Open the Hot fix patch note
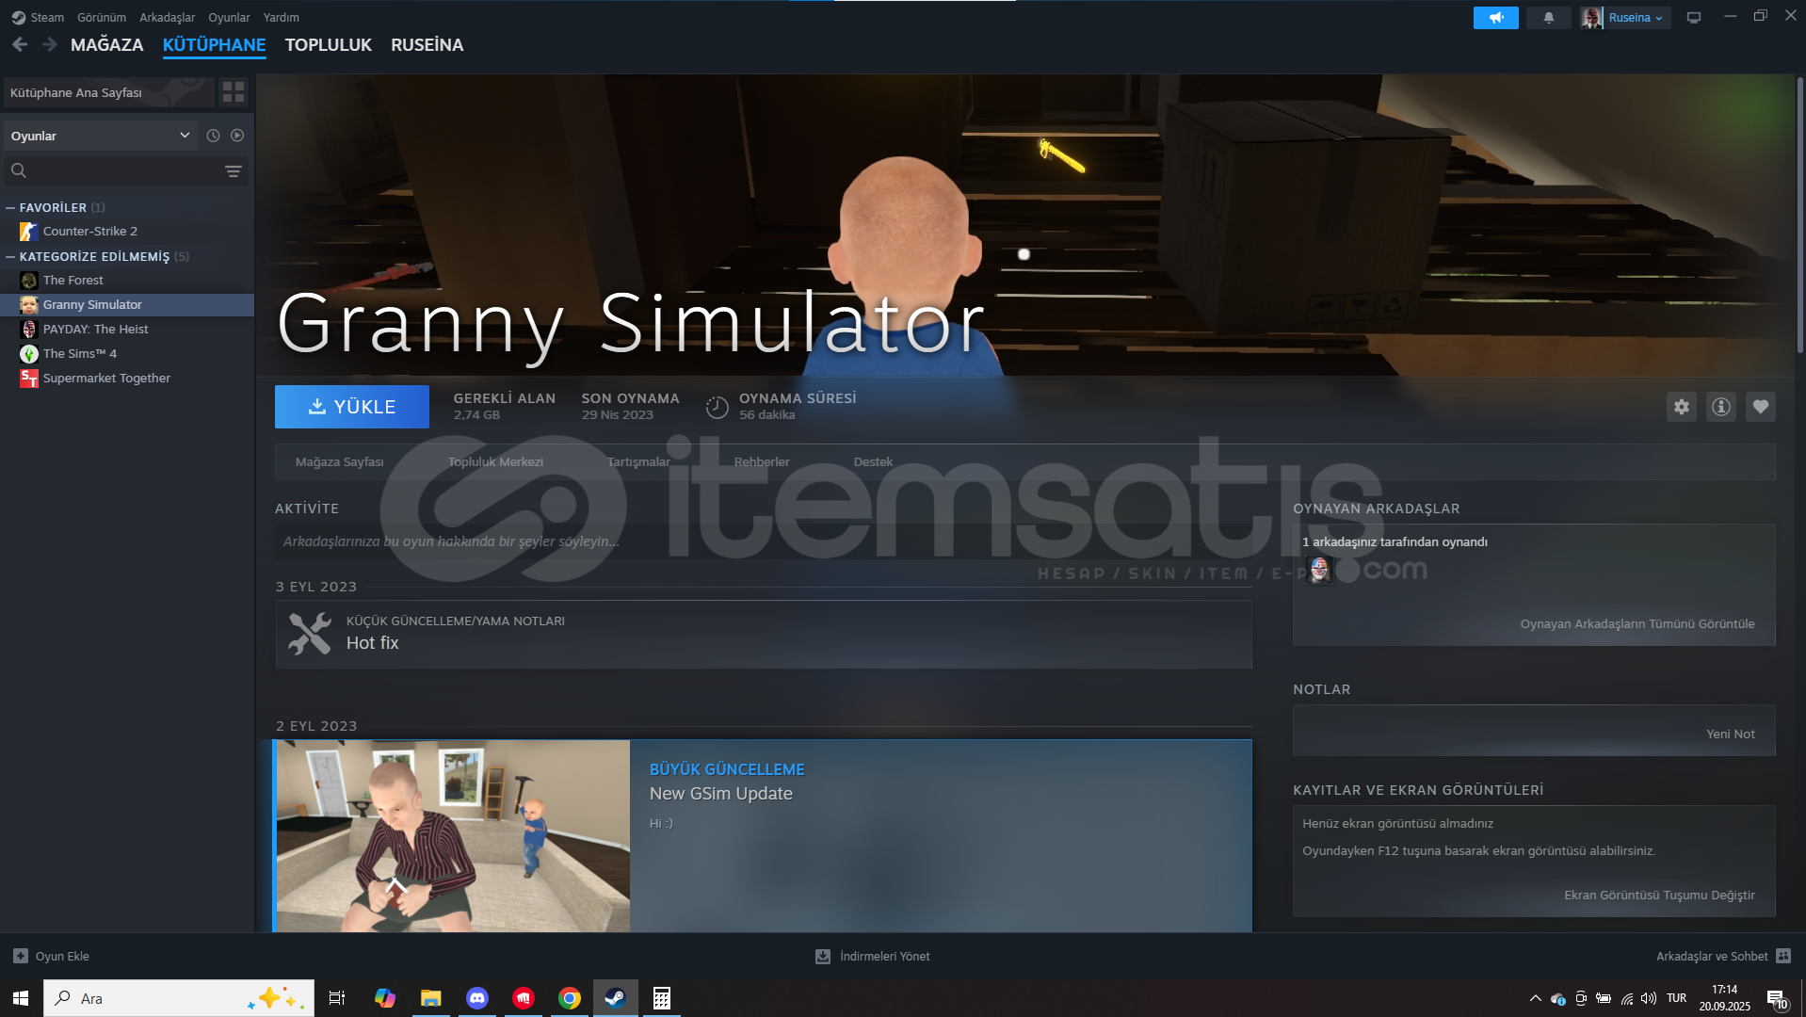Viewport: 1806px width, 1017px height. pyautogui.click(x=764, y=635)
